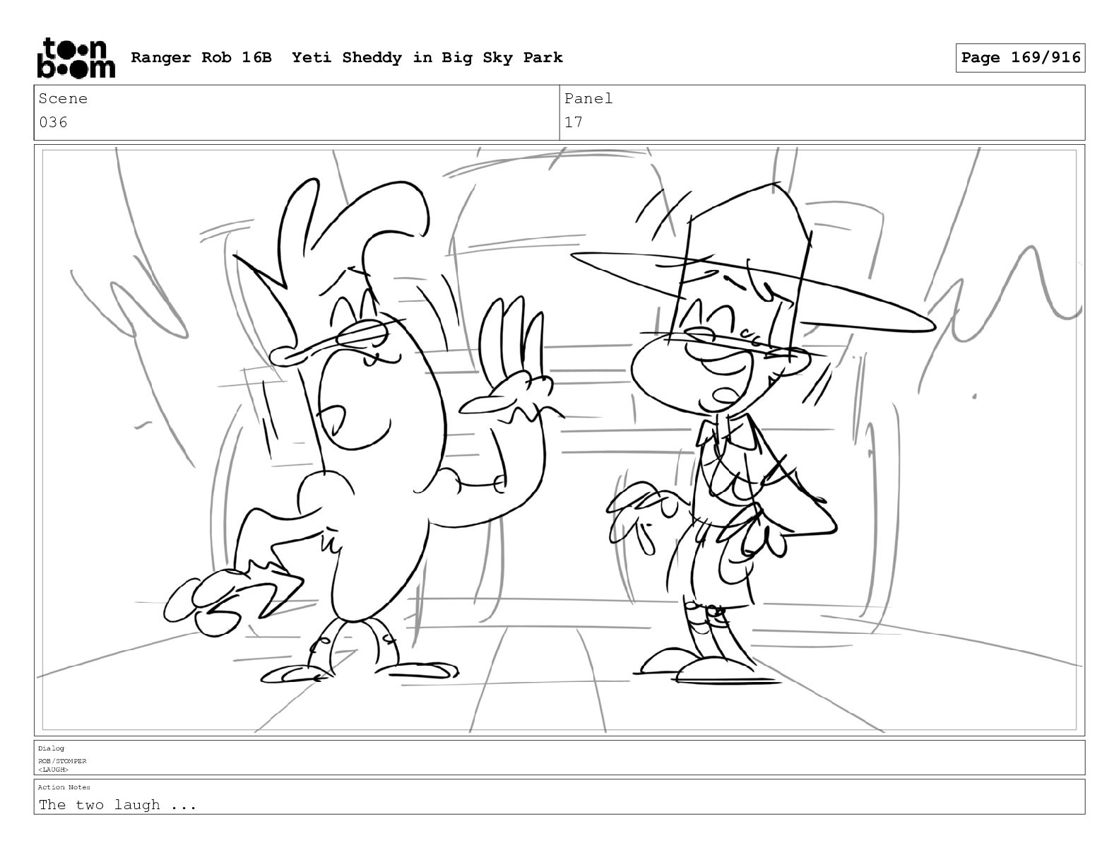Click the 'Panel' label
The image size is (1119, 865).
(588, 99)
